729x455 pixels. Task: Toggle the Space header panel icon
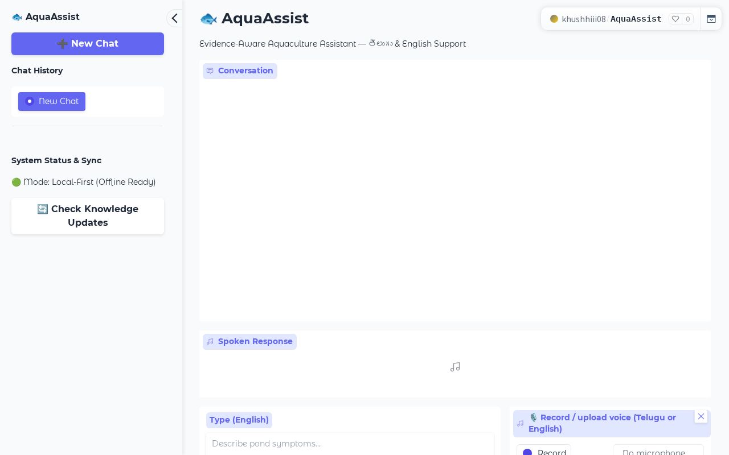[711, 19]
